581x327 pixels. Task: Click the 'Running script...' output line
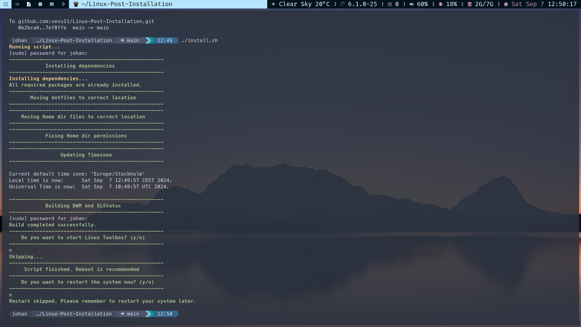(x=34, y=47)
